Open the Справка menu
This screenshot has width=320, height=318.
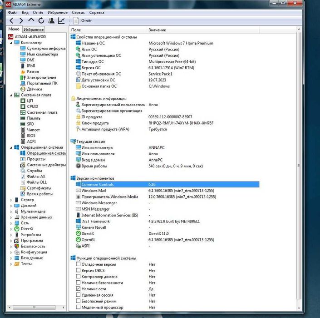click(x=97, y=12)
